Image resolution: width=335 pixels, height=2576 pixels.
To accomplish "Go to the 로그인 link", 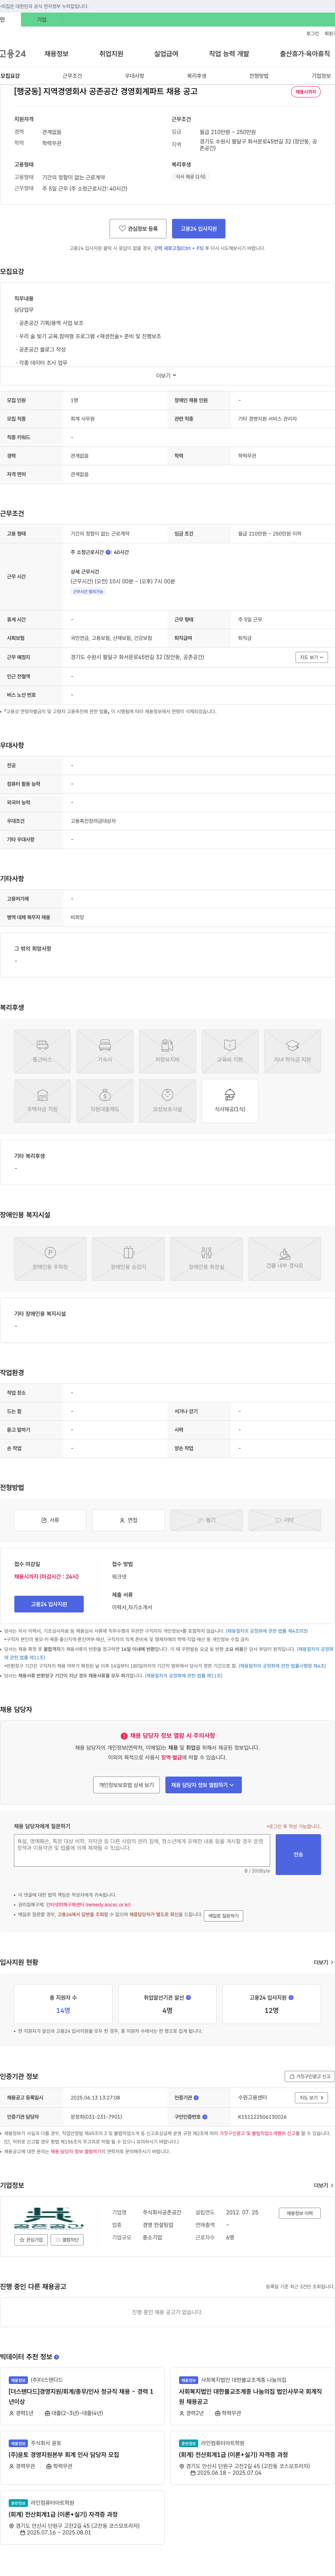I will [x=313, y=34].
